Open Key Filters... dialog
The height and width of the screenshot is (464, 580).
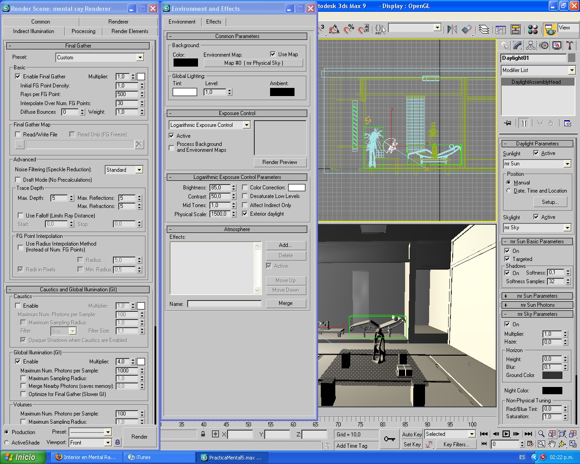click(x=456, y=445)
